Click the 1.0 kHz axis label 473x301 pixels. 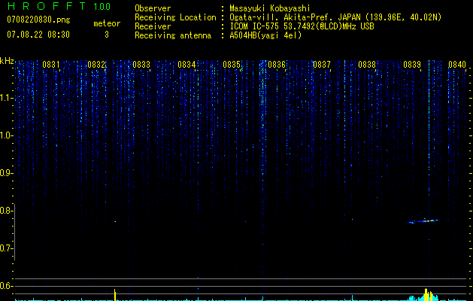[x=7, y=135]
